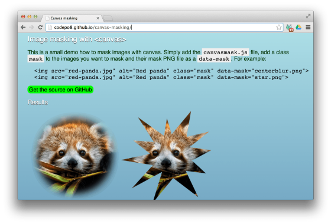The height and width of the screenshot is (224, 331).
Task: Click the Results heading
Action: (38, 103)
